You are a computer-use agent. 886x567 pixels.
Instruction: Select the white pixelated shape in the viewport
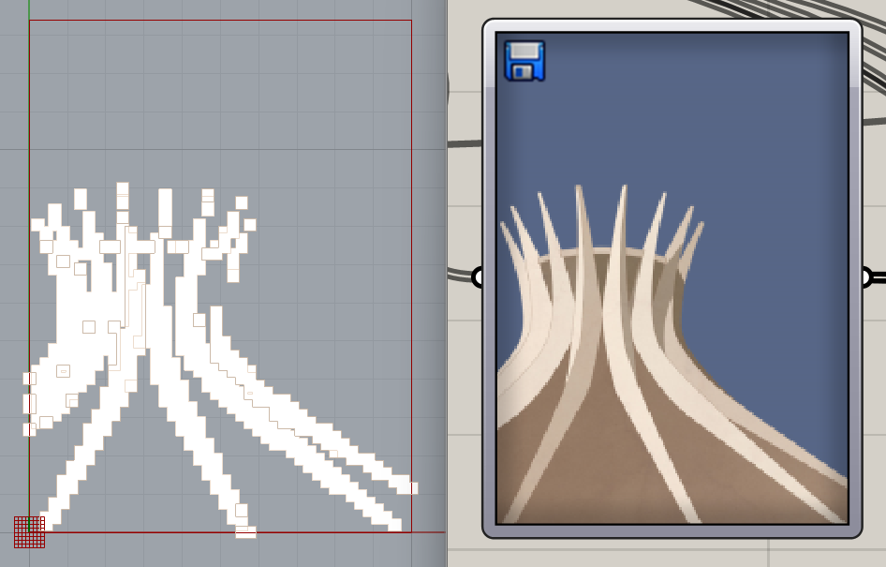click(x=220, y=360)
